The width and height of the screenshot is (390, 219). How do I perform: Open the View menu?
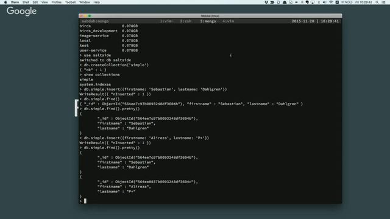coord(44,2)
